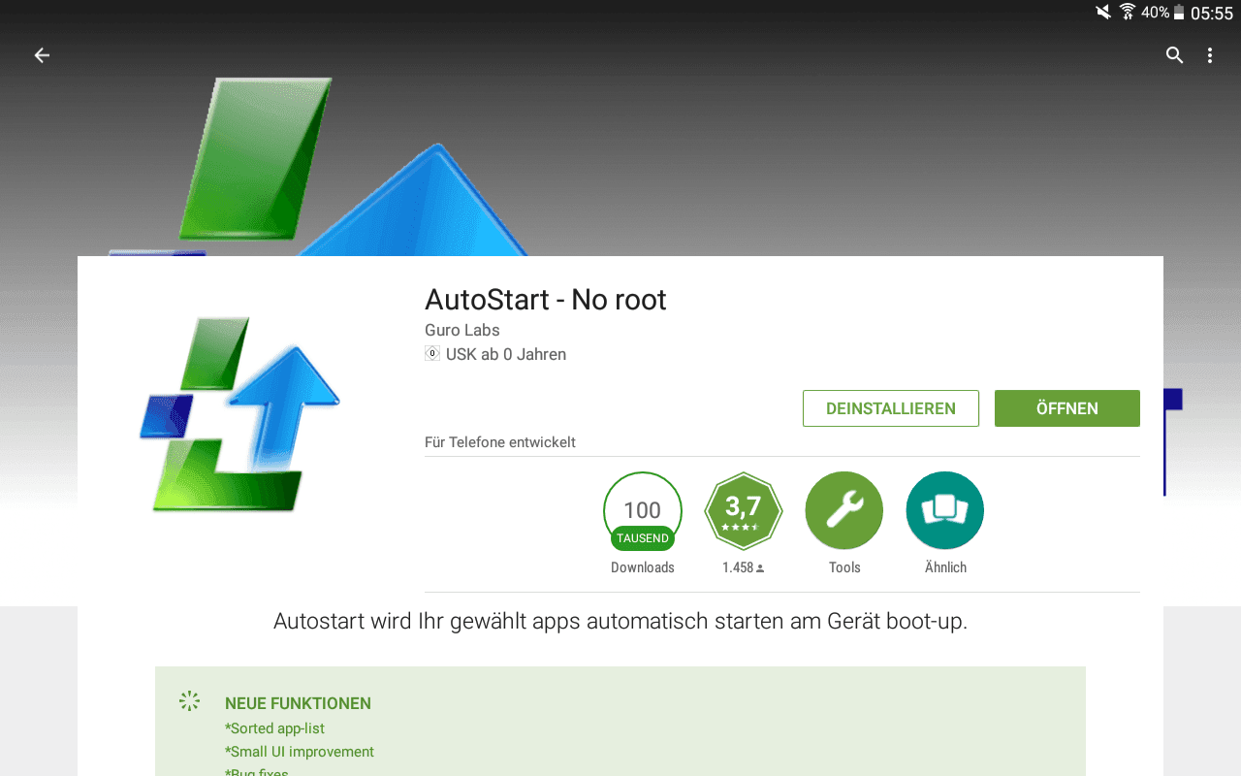Open the search magnifier icon

coord(1174,55)
